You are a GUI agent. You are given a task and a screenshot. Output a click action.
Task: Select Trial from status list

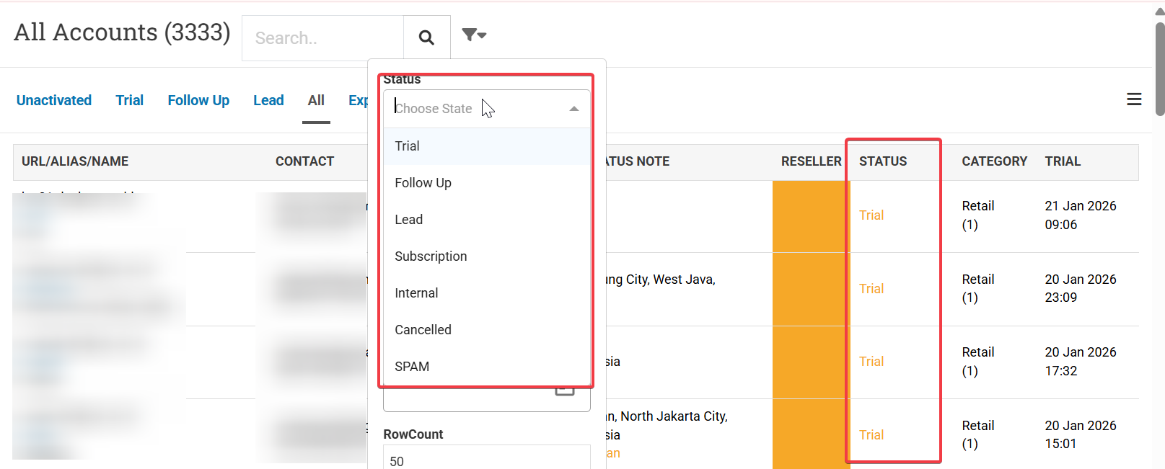408,146
